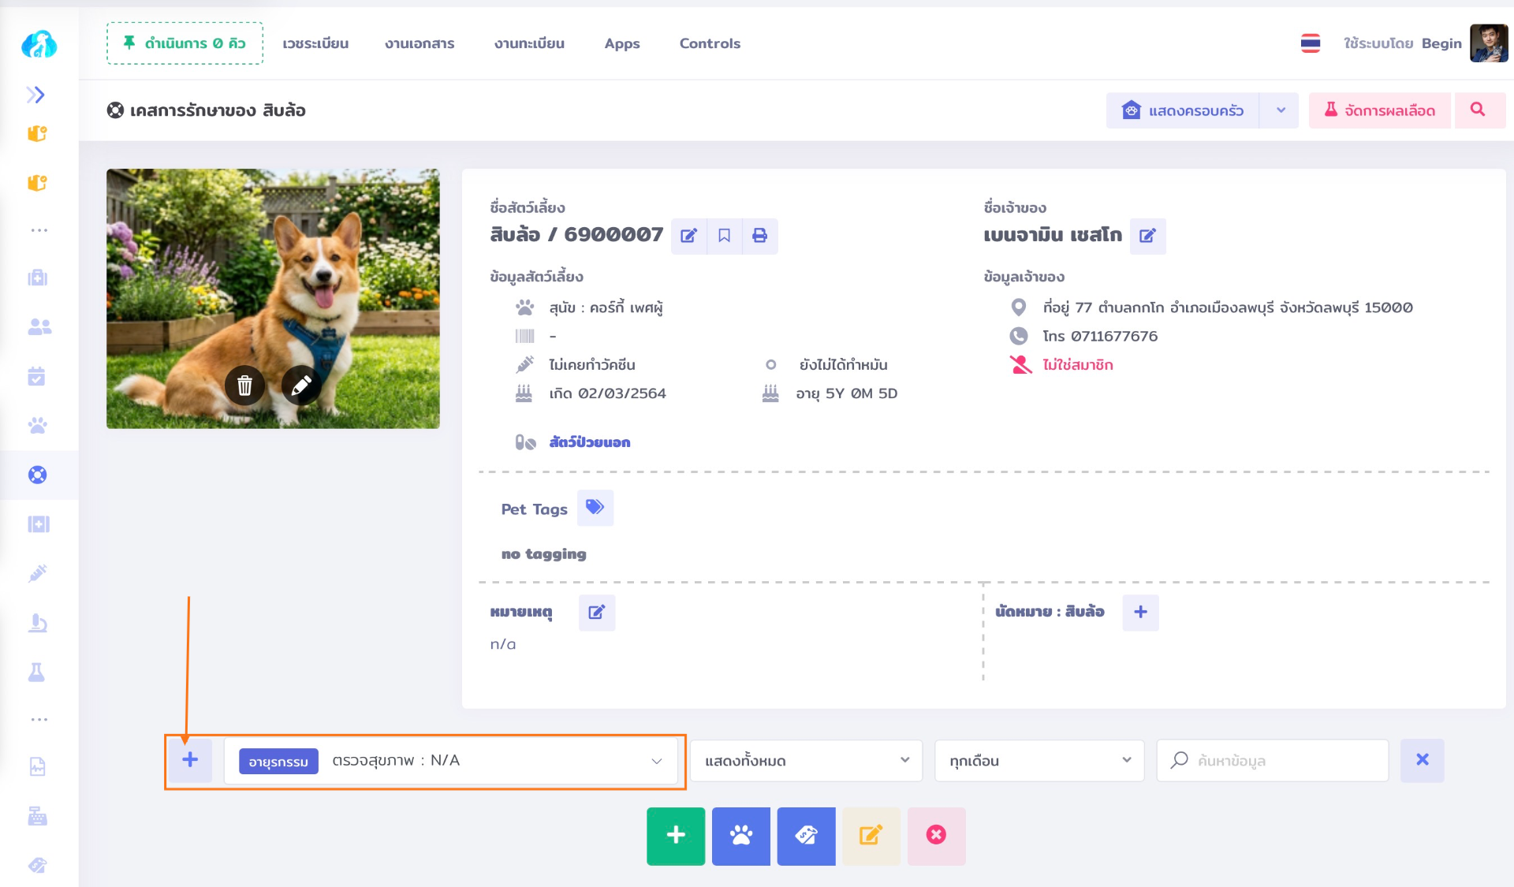Click the trash icon on pet photo
The image size is (1514, 887).
244,386
